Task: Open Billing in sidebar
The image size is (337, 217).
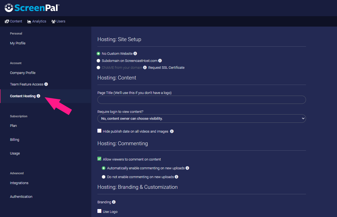Action: tap(15, 139)
